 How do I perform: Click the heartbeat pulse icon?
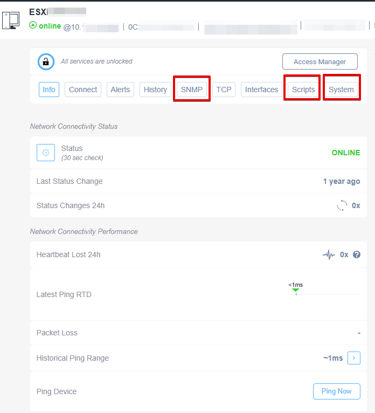[x=329, y=254]
